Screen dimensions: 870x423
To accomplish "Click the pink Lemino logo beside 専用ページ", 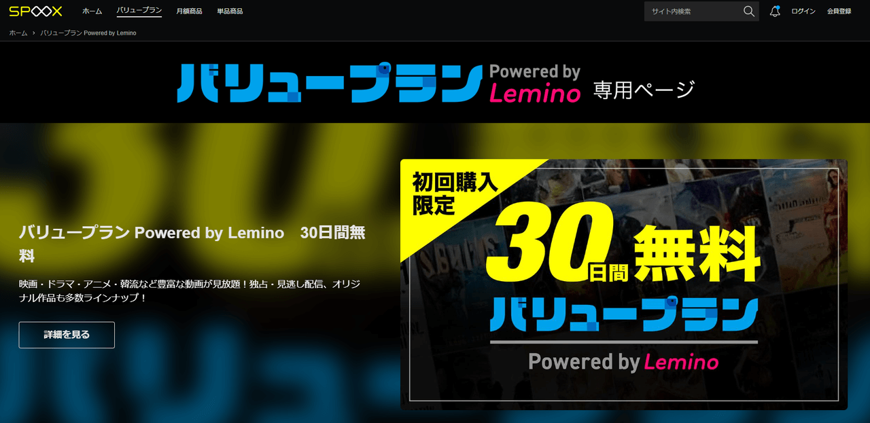I will pyautogui.click(x=535, y=93).
